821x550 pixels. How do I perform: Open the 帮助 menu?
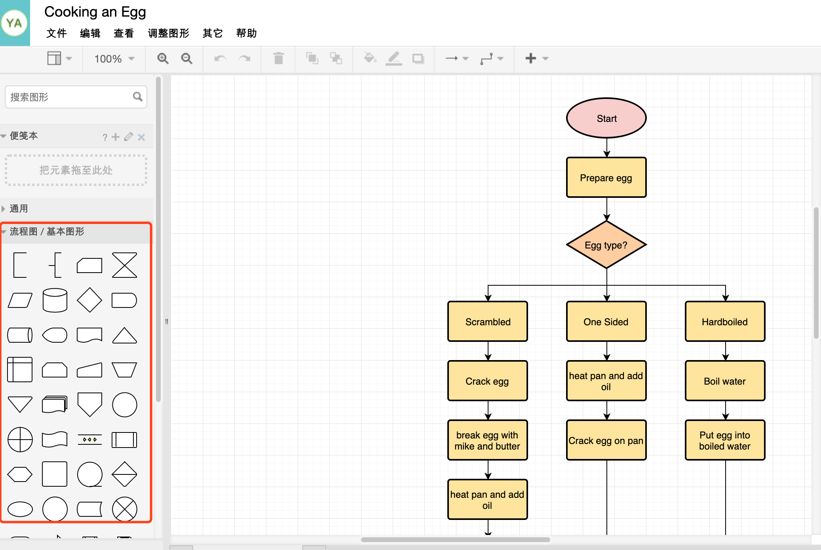[x=246, y=33]
